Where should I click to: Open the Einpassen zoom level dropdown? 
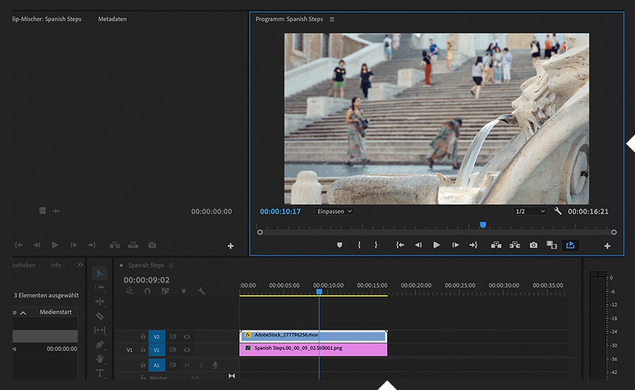334,211
